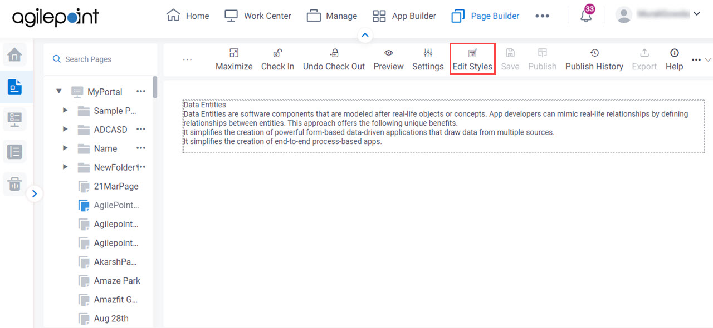Select the Amaze Park page

point(117,281)
